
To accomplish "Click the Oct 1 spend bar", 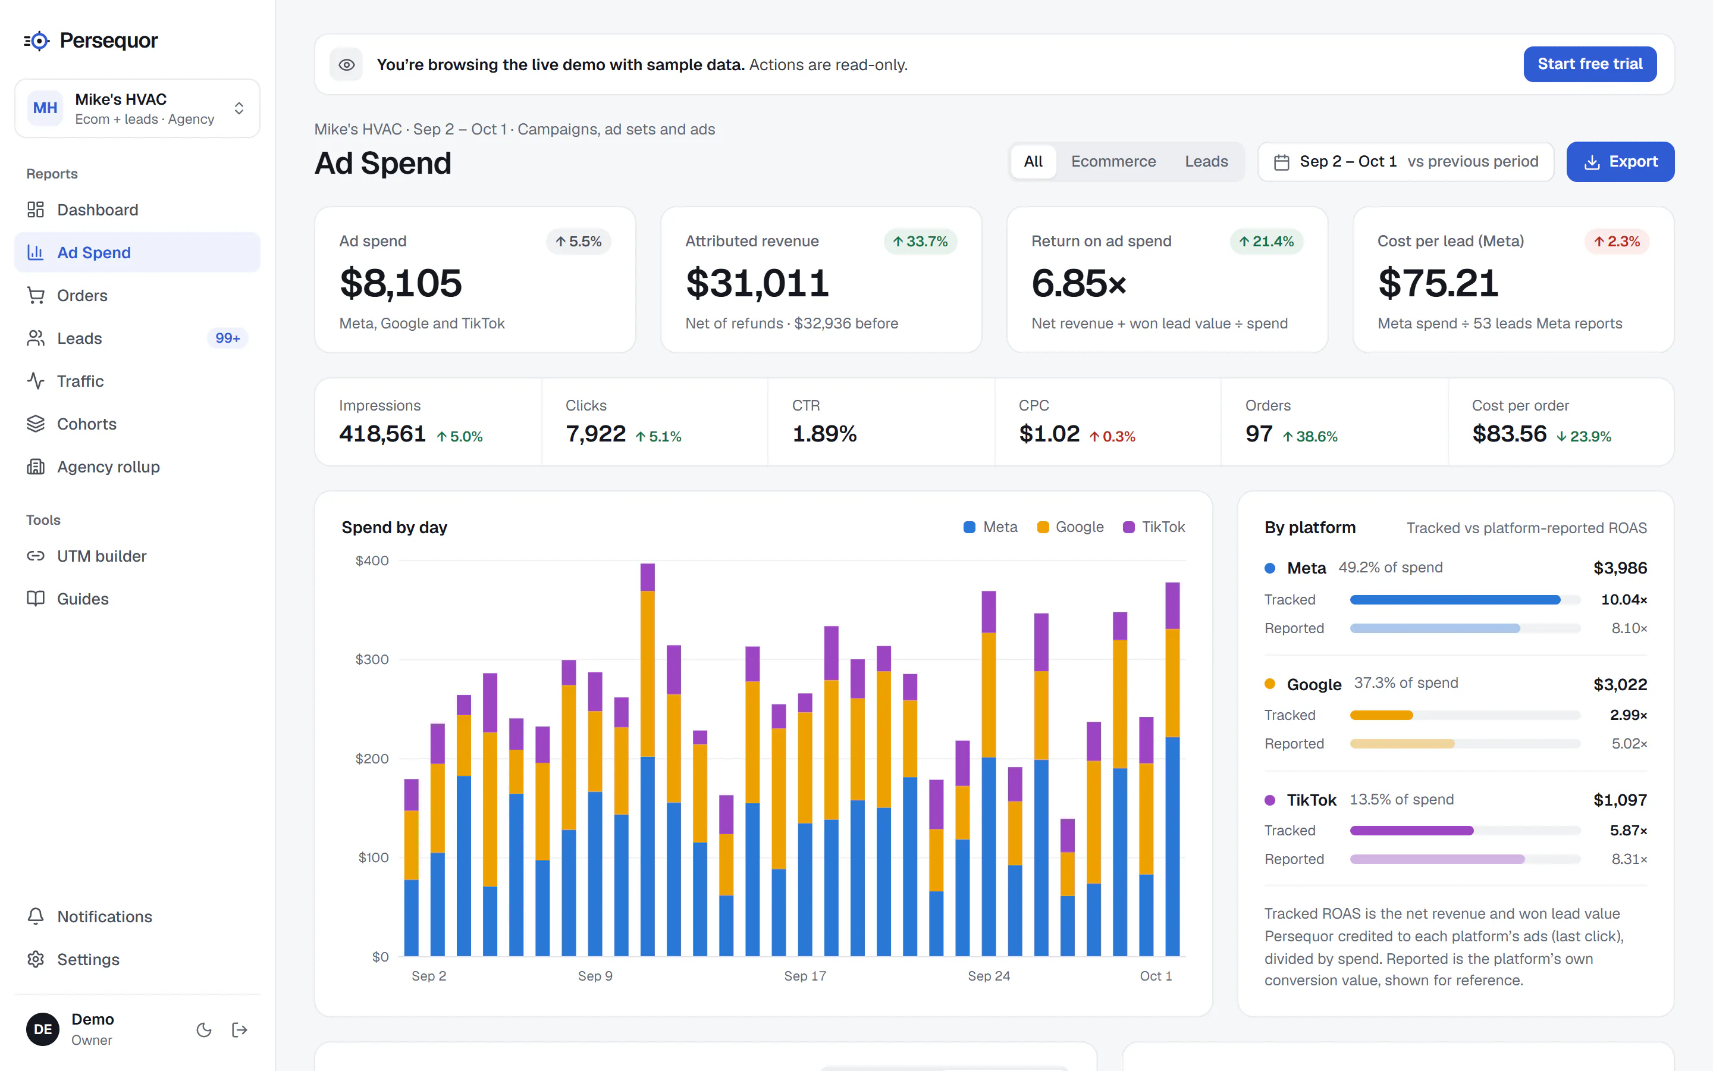I will point(1172,769).
